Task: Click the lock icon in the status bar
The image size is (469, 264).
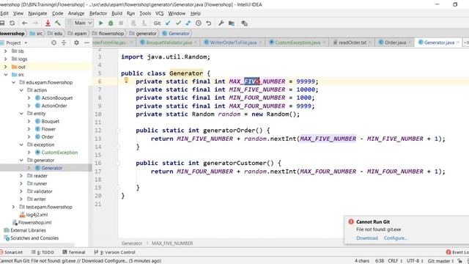Action: pyautogui.click(x=459, y=261)
